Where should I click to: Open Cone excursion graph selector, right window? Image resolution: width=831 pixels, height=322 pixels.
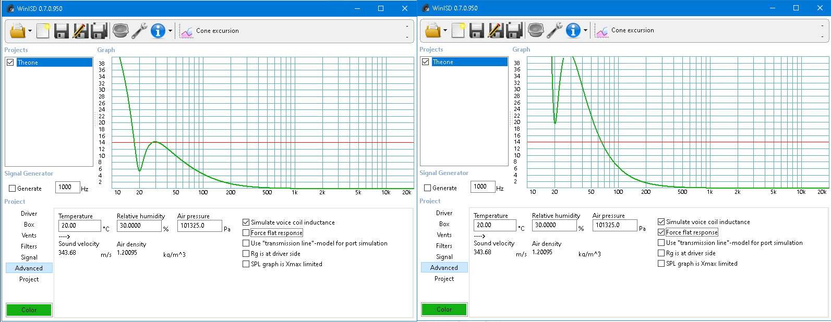(632, 30)
